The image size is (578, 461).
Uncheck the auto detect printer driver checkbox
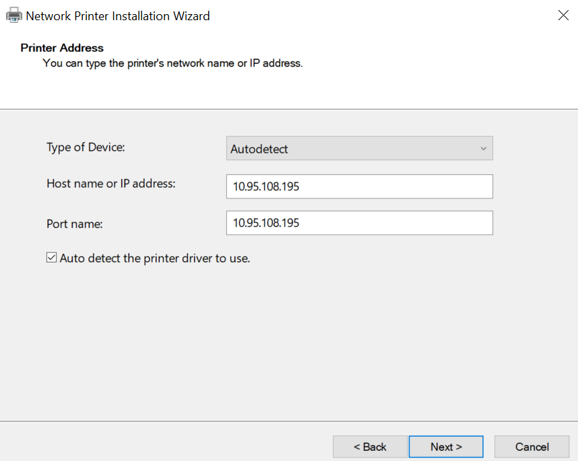pos(51,258)
